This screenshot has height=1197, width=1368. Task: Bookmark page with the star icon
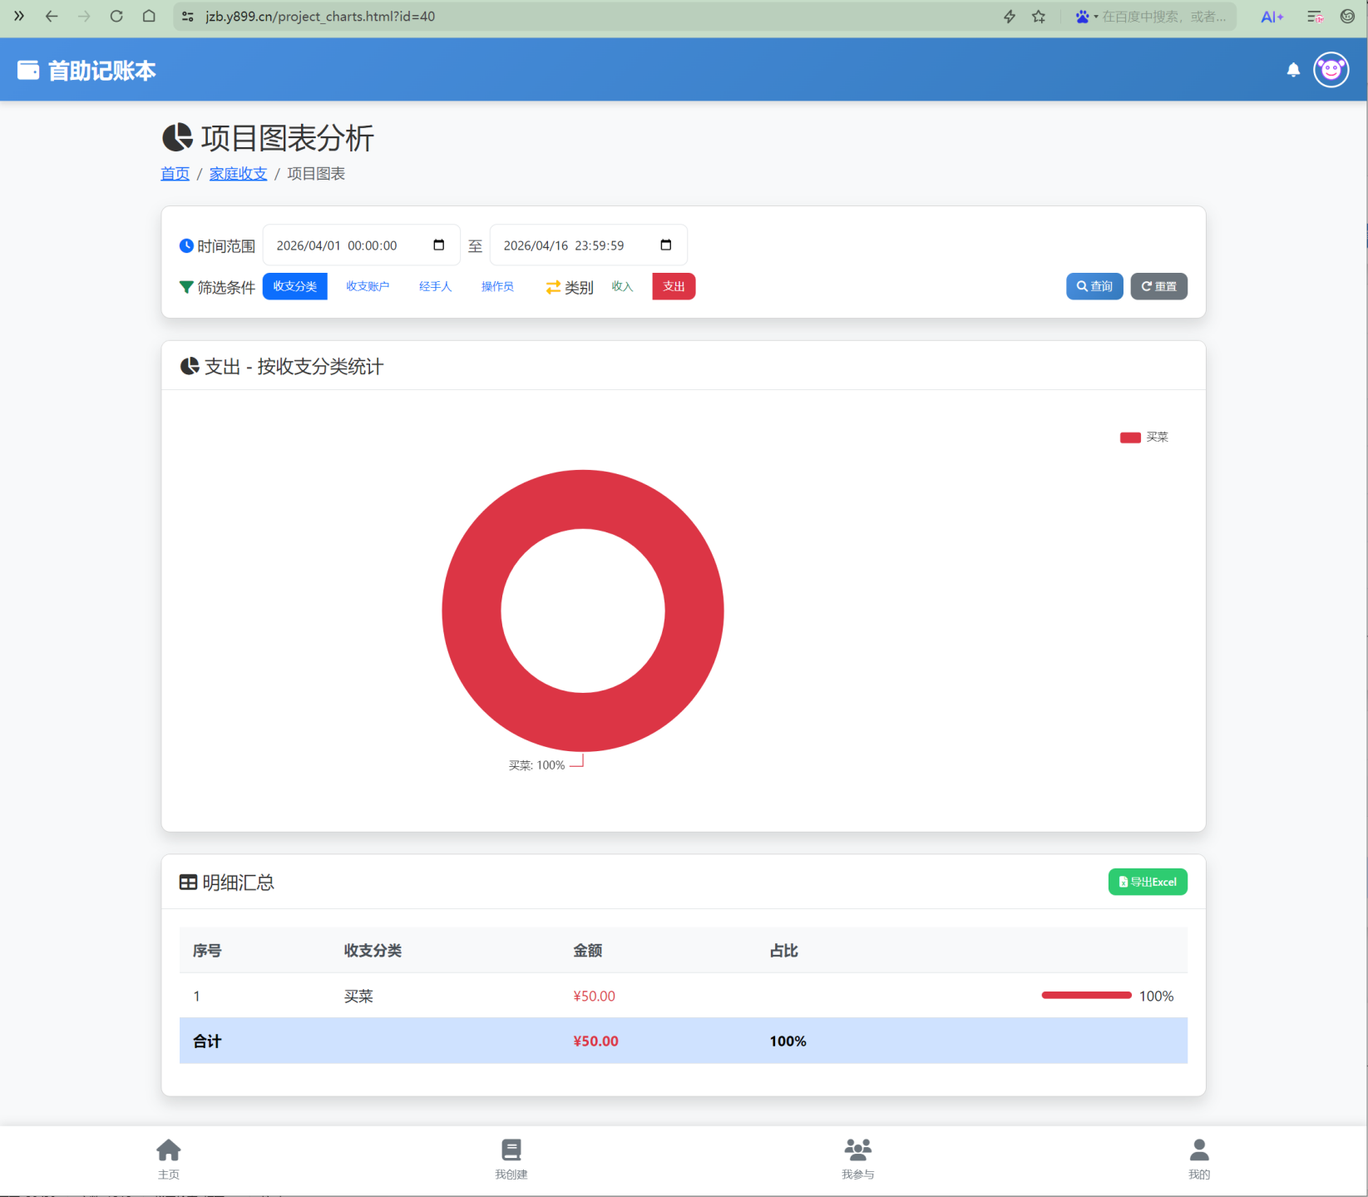pyautogui.click(x=1039, y=17)
